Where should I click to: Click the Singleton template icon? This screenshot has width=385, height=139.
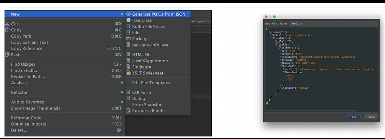(129, 67)
